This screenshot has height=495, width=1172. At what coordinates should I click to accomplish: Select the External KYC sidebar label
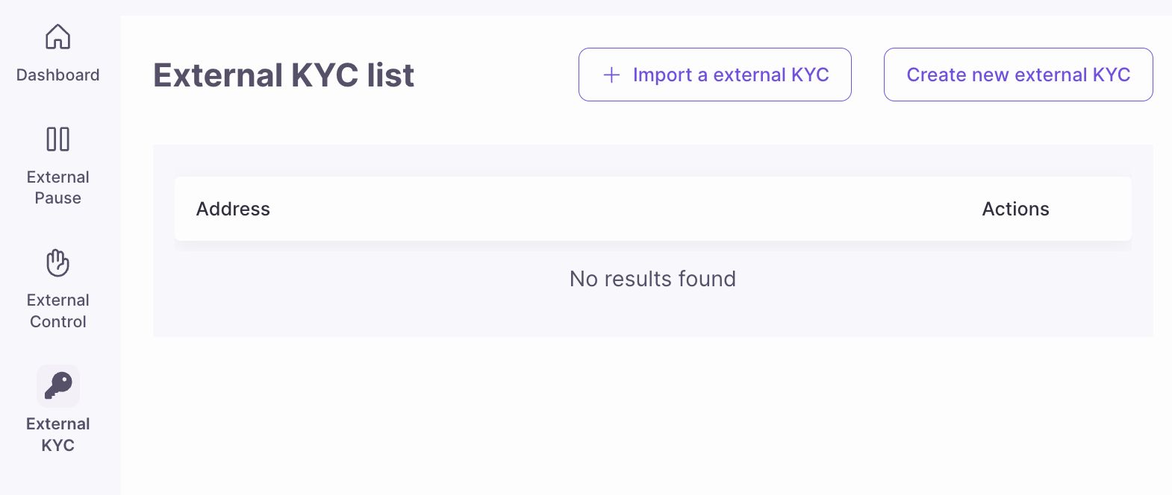57,435
